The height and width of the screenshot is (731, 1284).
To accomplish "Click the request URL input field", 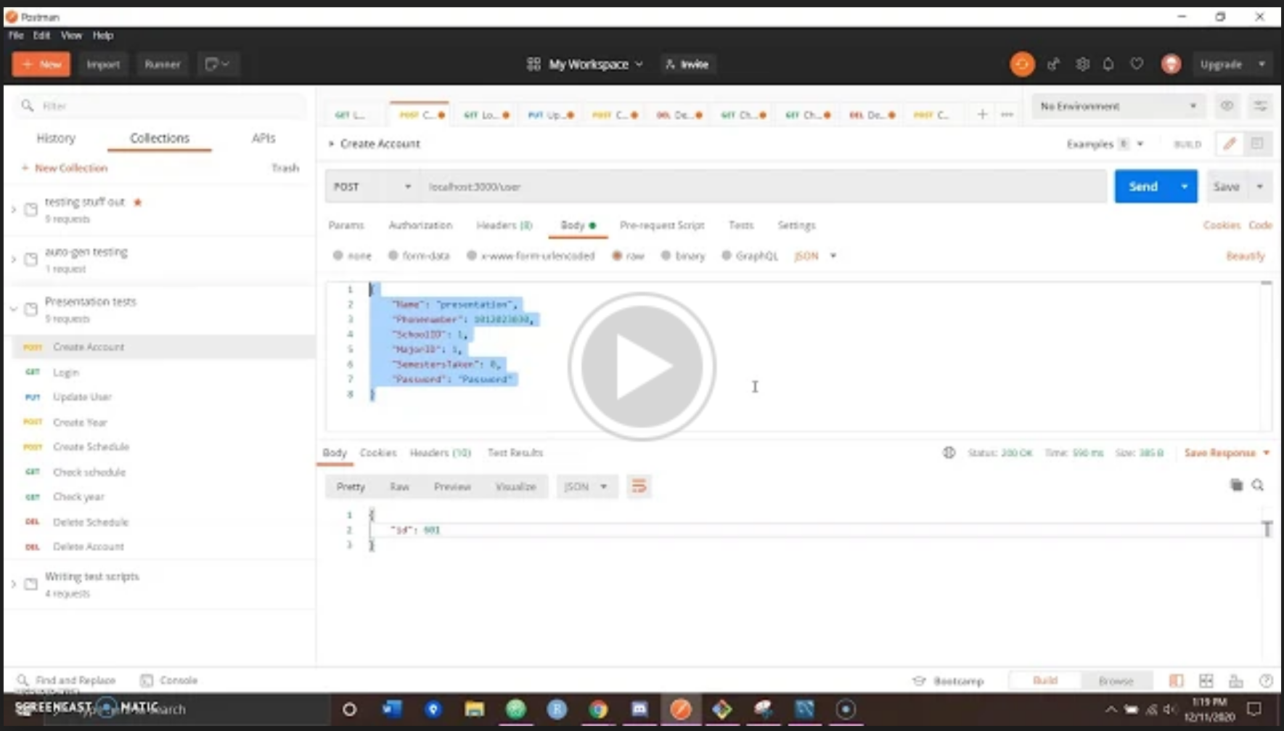I will (764, 187).
